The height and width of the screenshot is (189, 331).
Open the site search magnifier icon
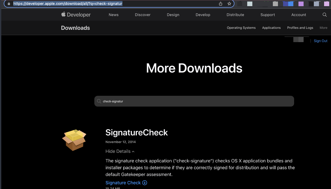325,15
